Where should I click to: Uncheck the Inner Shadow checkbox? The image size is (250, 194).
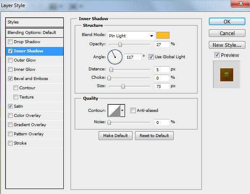pyautogui.click(x=10, y=51)
